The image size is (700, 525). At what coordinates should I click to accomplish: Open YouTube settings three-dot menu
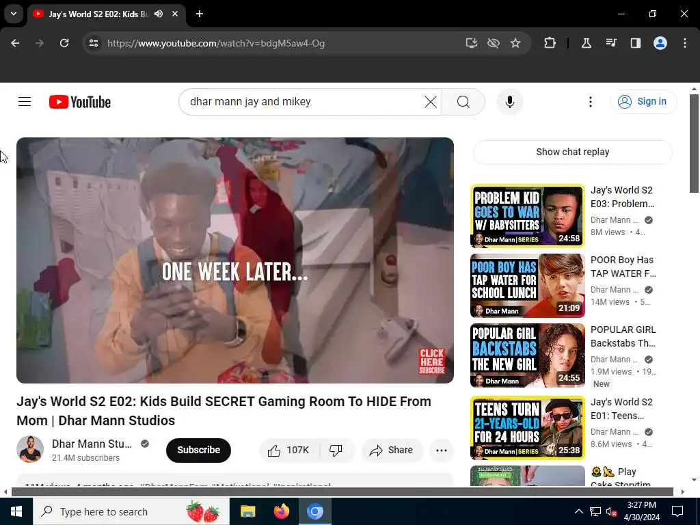590,102
